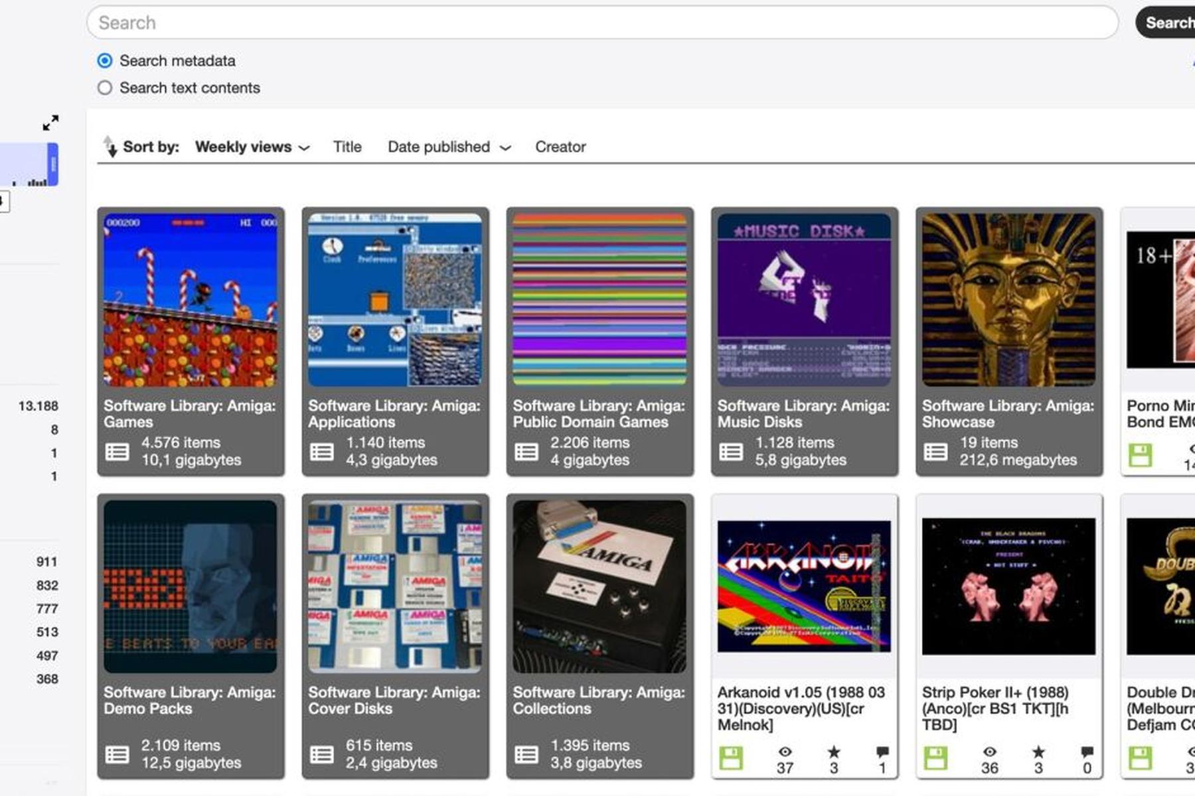The image size is (1195, 796).
Task: Click the "4.576 items" text on Games card
Action: [181, 442]
